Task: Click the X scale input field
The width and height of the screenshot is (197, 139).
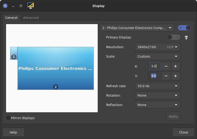Action: [x=155, y=66]
